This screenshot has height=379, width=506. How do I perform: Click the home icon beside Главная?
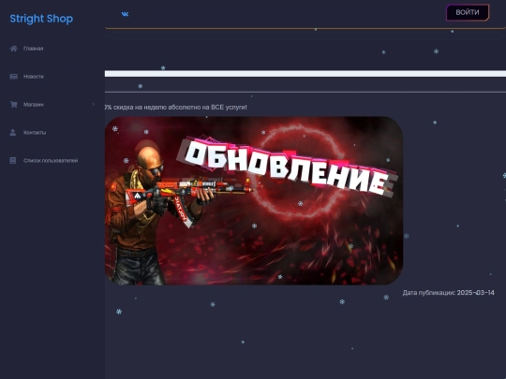coord(13,49)
